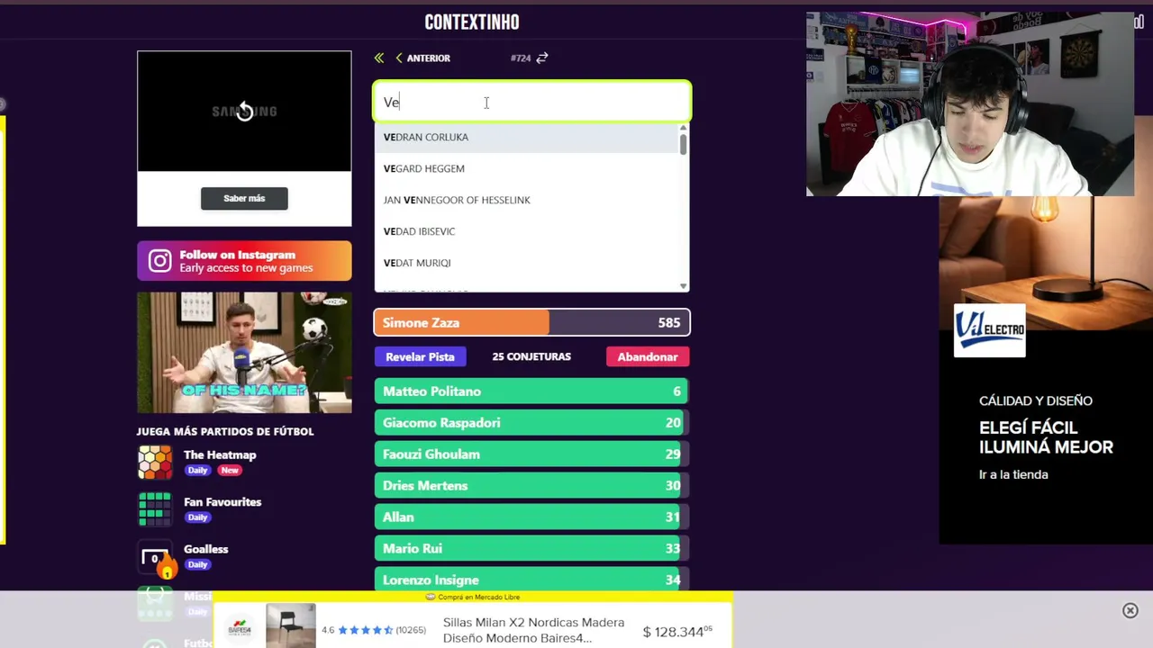Pick Jan Vennegoor of Hesselink suggestion

click(x=527, y=200)
